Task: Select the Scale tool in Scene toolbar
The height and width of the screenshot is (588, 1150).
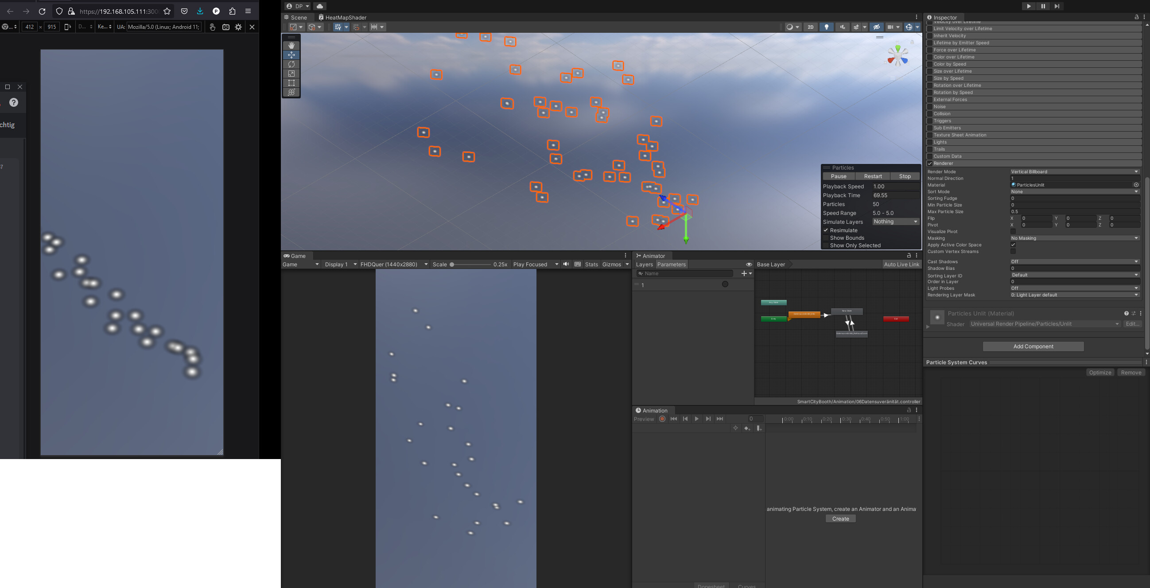Action: tap(291, 74)
